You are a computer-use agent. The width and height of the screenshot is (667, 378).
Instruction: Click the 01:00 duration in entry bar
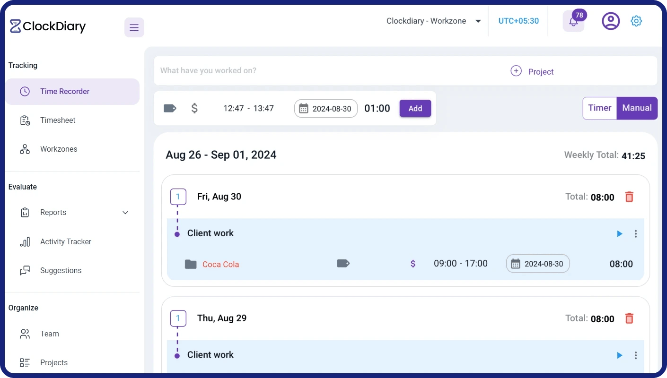click(x=377, y=108)
